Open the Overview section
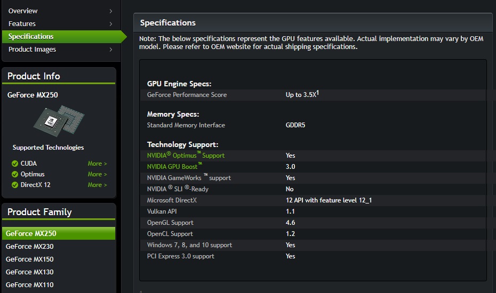The image size is (496, 293). (x=23, y=11)
